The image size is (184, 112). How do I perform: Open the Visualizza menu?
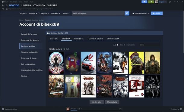(x=13, y=2)
